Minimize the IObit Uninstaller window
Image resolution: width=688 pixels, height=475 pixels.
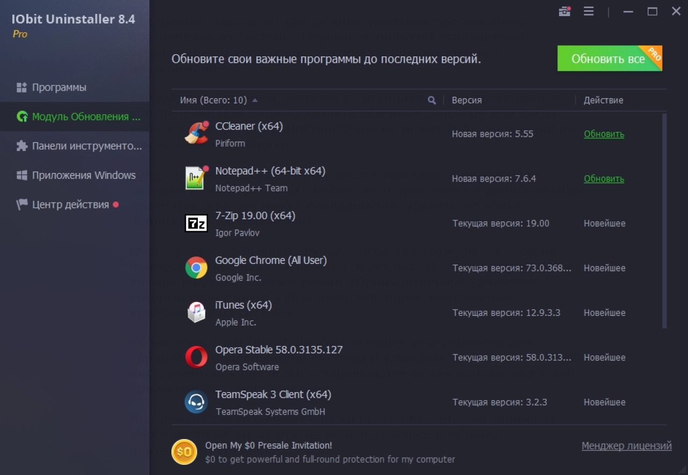(628, 11)
